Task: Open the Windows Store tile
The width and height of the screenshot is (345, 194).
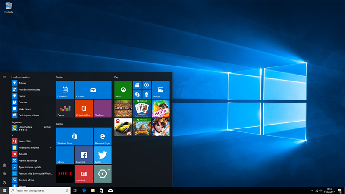Action: tap(74, 136)
